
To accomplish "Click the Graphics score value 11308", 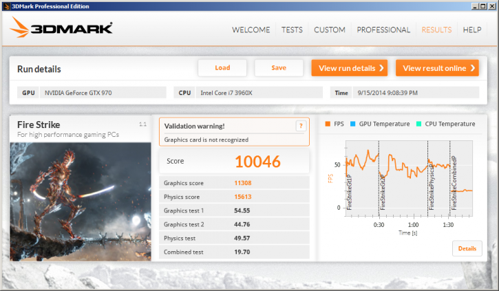I will coord(243,183).
